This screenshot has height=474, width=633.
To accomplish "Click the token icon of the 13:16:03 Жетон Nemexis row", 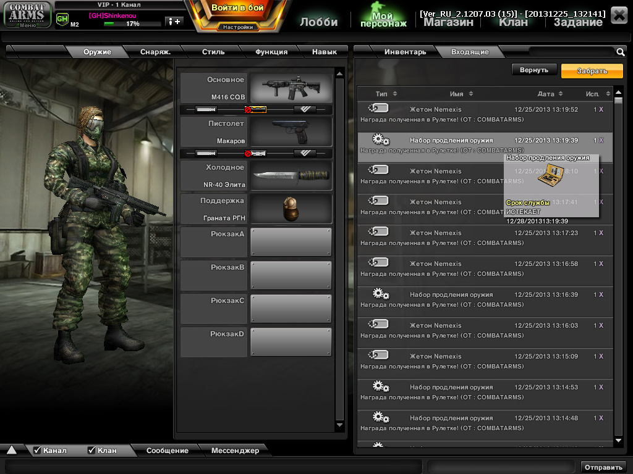I will point(378,324).
